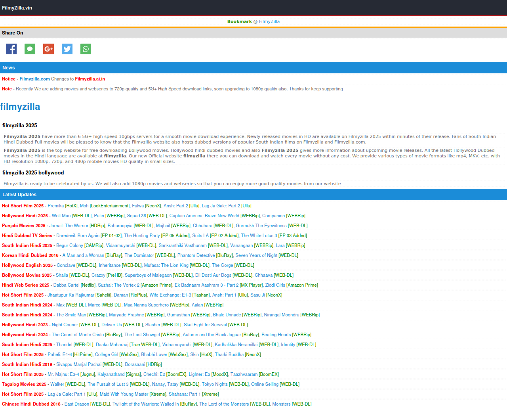Select the filmyzilla 2025 bollywood subheading
This screenshot has width=507, height=406.
point(33,173)
